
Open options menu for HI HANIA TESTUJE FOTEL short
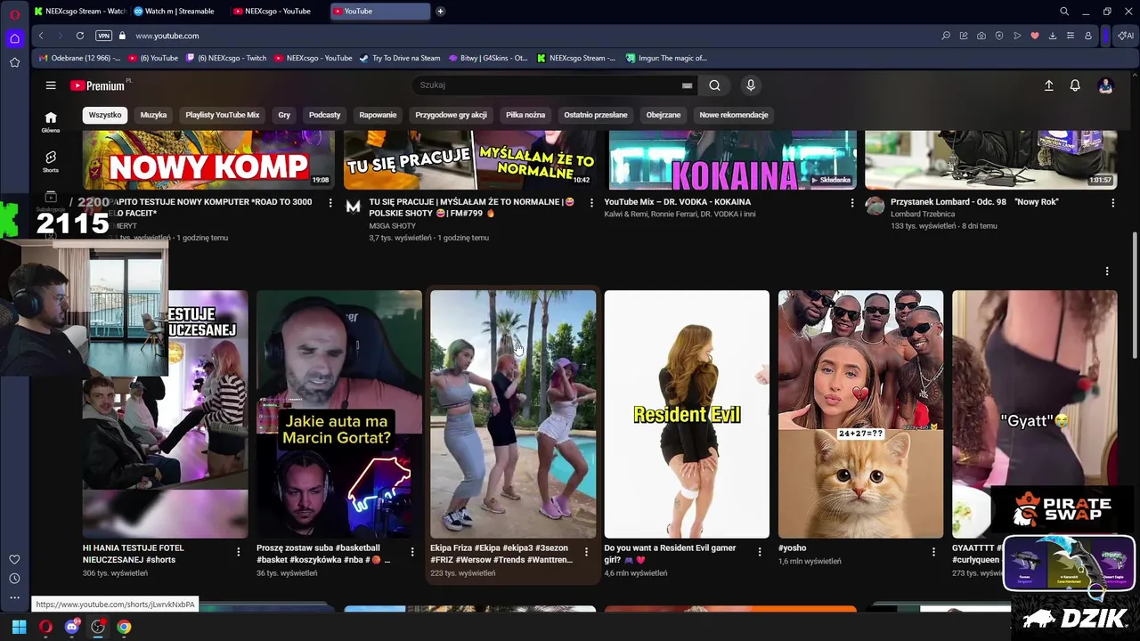238,552
